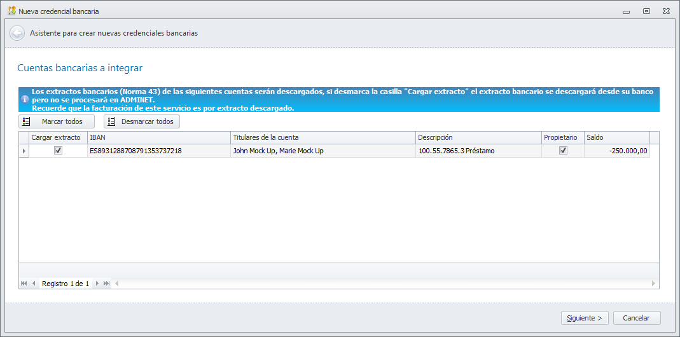Jump to last record navigator icon
This screenshot has width=680, height=337.
106,284
